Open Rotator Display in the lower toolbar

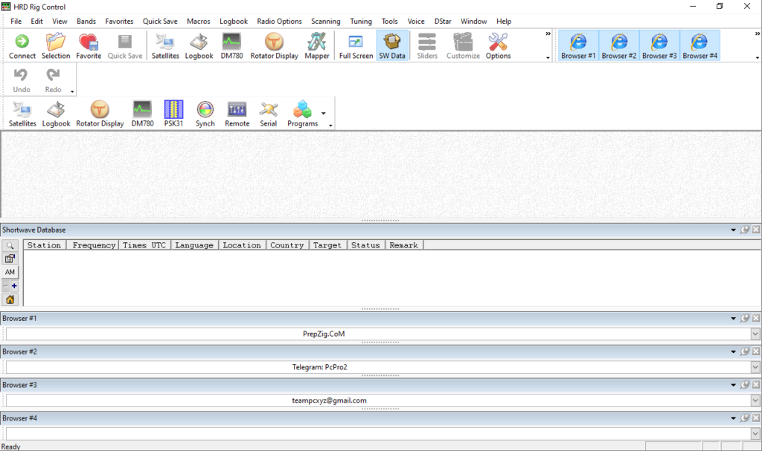click(x=100, y=114)
